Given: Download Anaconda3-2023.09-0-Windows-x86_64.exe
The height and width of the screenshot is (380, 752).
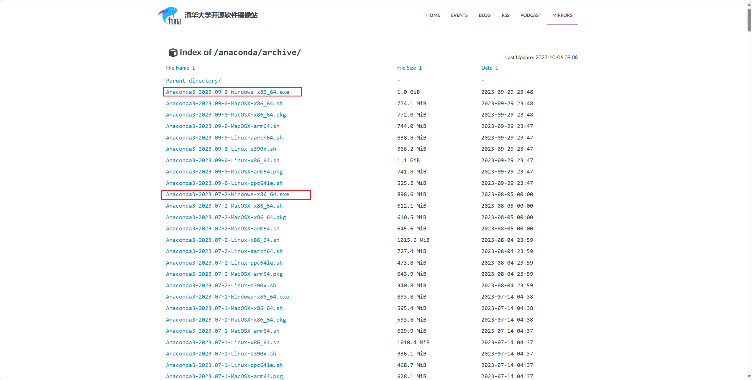Looking at the screenshot, I should (x=227, y=92).
